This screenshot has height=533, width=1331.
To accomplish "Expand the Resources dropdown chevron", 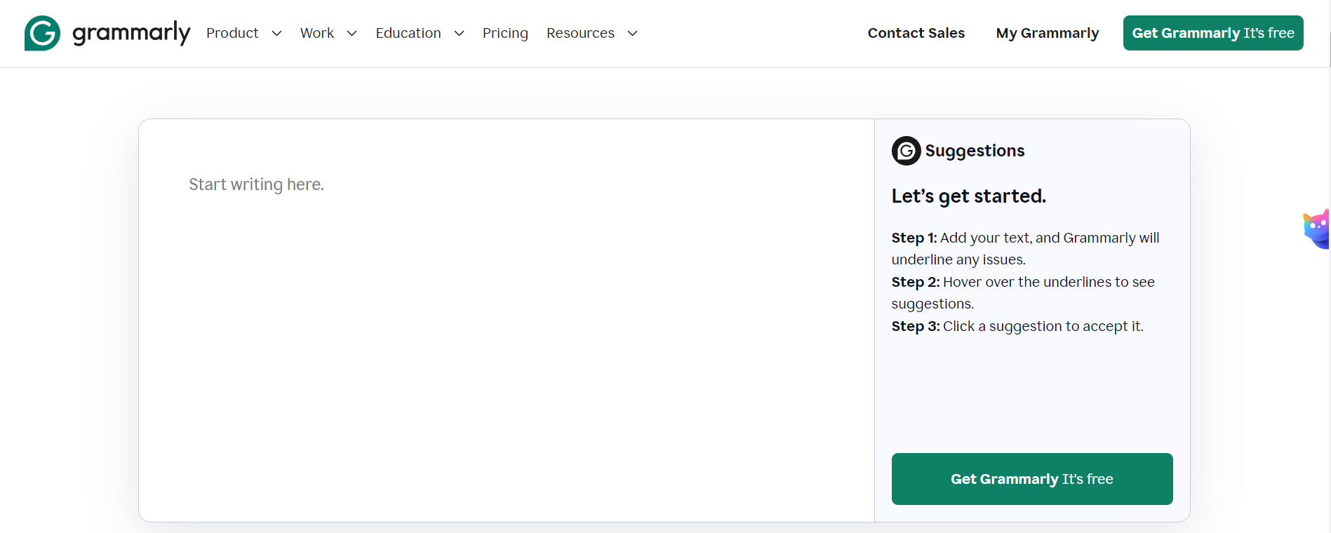I will [632, 34].
